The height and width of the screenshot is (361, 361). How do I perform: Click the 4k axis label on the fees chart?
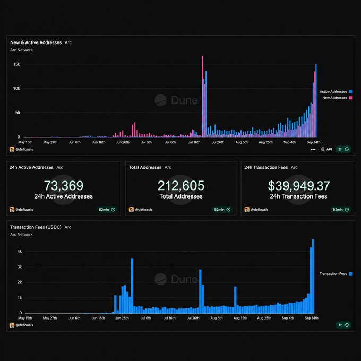point(20,252)
